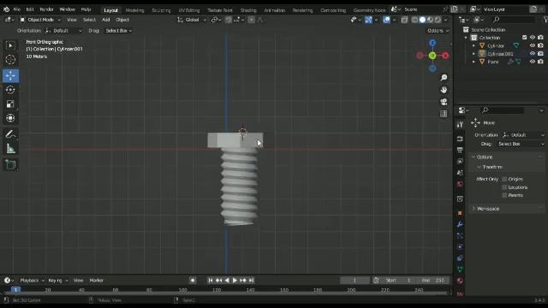Open the Options dropdown in viewport header
The width and height of the screenshot is (548, 308).
438,31
